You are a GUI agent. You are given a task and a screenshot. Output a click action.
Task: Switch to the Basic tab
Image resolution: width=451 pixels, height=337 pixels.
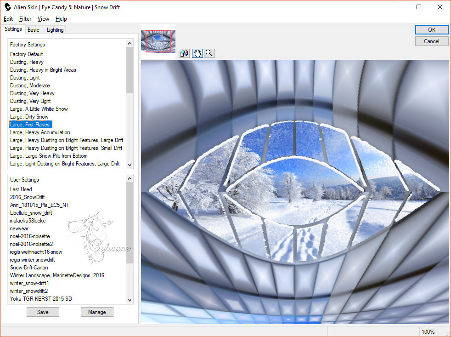[34, 30]
